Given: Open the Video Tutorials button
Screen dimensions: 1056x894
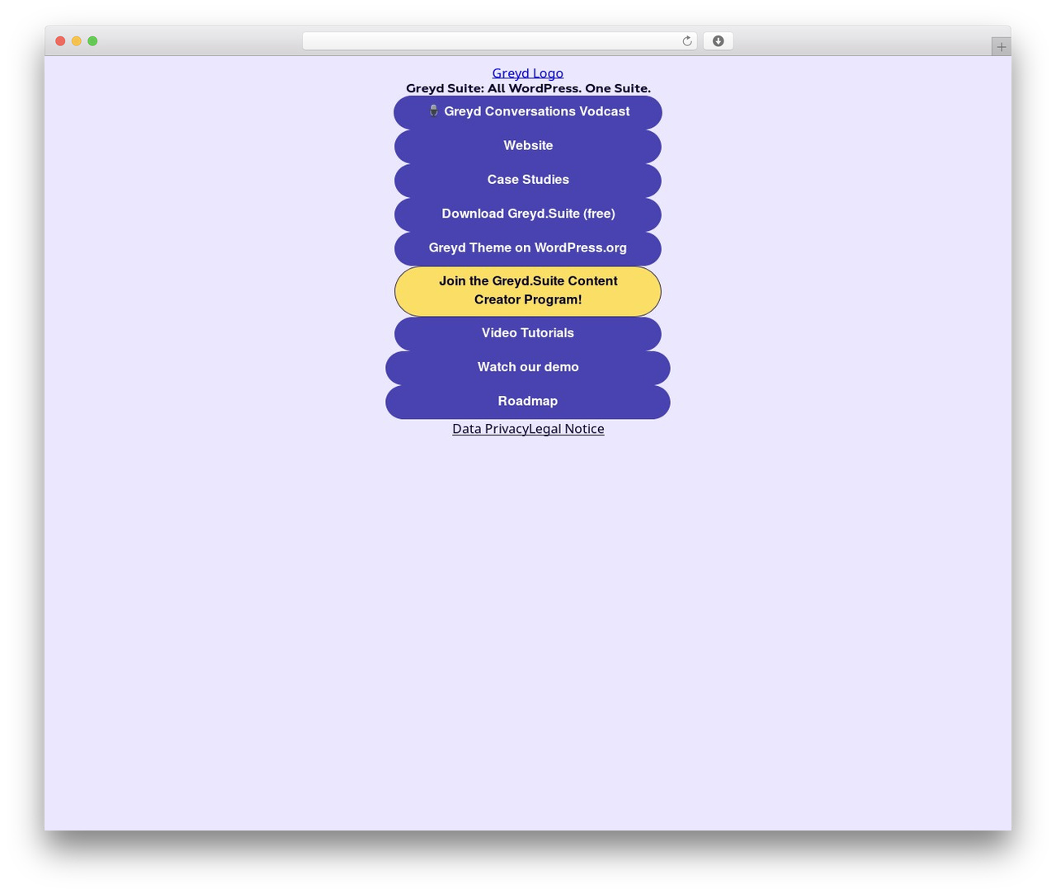Looking at the screenshot, I should pyautogui.click(x=528, y=333).
